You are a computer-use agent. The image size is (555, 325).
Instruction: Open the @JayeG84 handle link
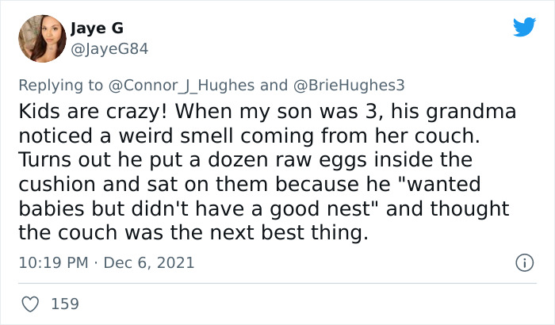(109, 49)
